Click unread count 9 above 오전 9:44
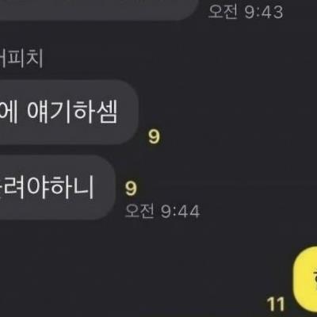Image resolution: width=317 pixels, height=317 pixels. 131,188
